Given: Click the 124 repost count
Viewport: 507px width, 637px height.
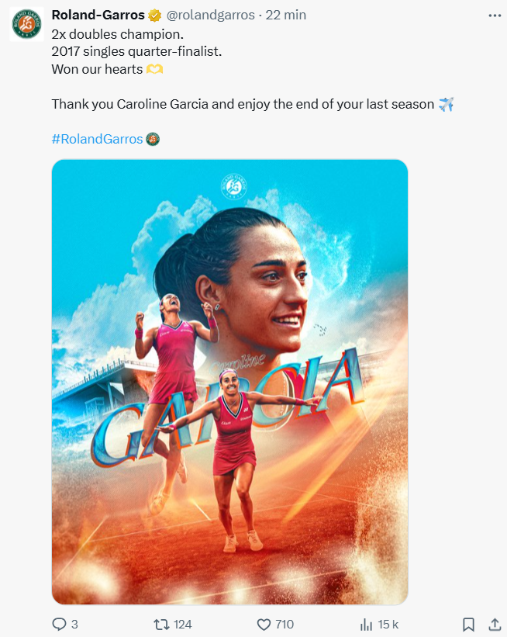Looking at the screenshot, I should tap(182, 624).
